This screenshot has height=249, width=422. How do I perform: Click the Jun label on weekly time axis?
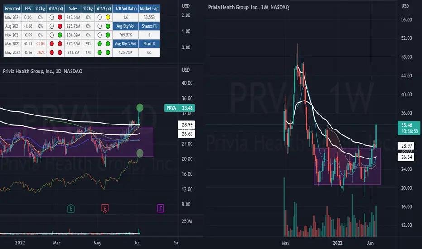click(370, 243)
